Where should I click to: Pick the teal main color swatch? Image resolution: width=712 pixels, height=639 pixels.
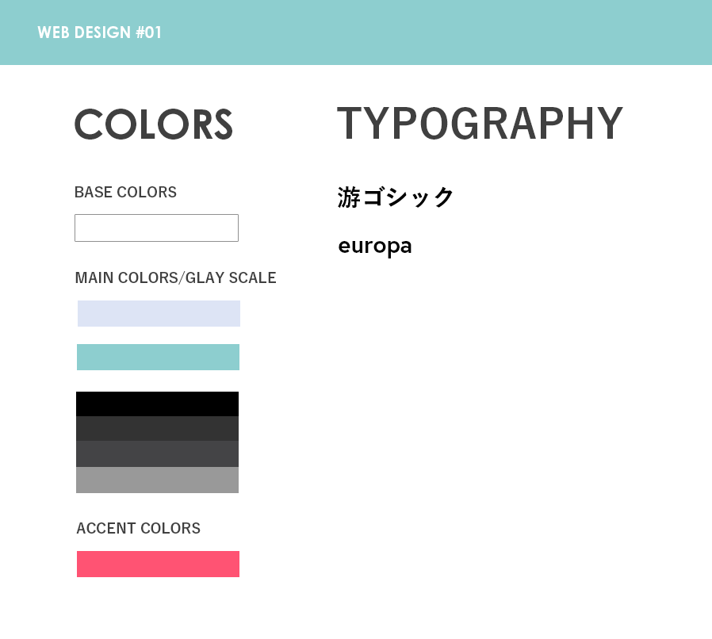click(x=158, y=357)
